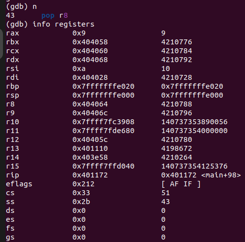Click the ss hex value 0x2b
The image size is (245, 242).
(x=81, y=202)
